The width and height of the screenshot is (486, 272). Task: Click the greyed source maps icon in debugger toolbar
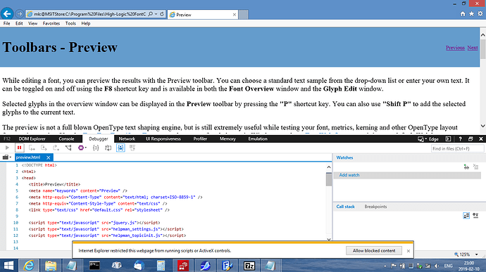point(132,148)
